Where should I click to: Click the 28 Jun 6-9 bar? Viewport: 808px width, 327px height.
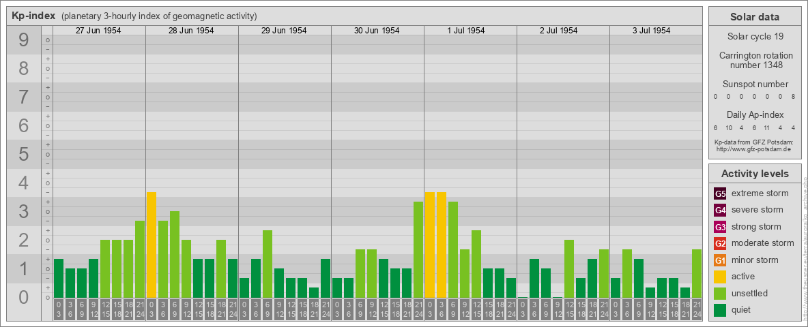coord(175,255)
